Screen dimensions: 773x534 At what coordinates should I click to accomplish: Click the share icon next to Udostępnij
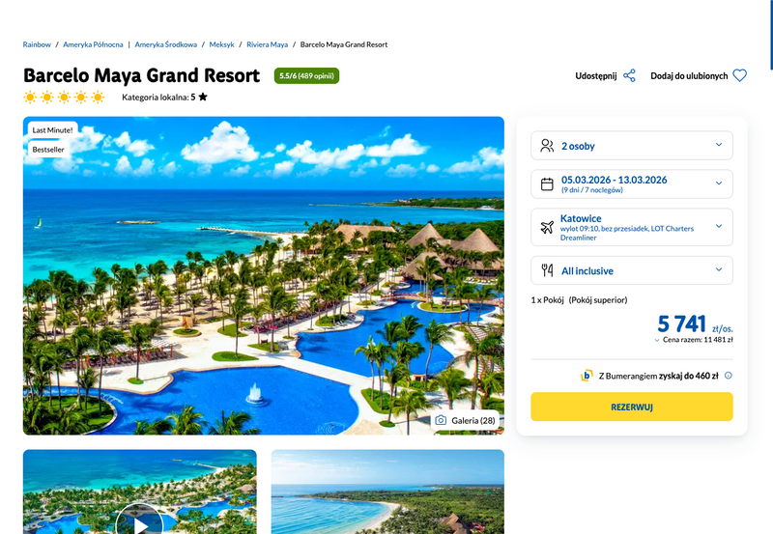coord(630,76)
